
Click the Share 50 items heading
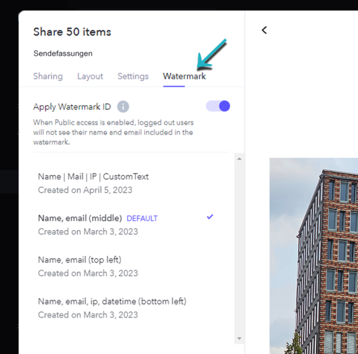pyautogui.click(x=72, y=32)
